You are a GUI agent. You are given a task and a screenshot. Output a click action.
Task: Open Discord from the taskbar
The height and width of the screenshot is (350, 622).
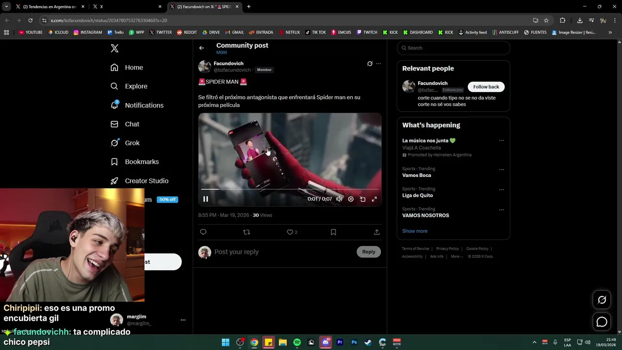coord(326,342)
